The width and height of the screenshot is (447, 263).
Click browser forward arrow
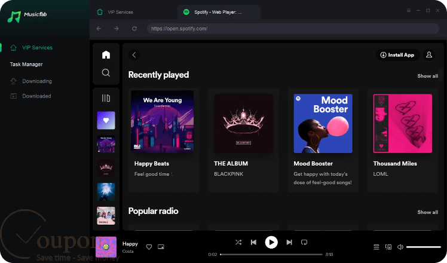tap(117, 29)
